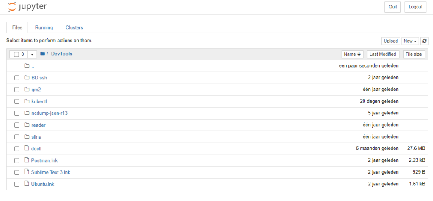
Task: Open the Clusters tab
Action: click(74, 27)
